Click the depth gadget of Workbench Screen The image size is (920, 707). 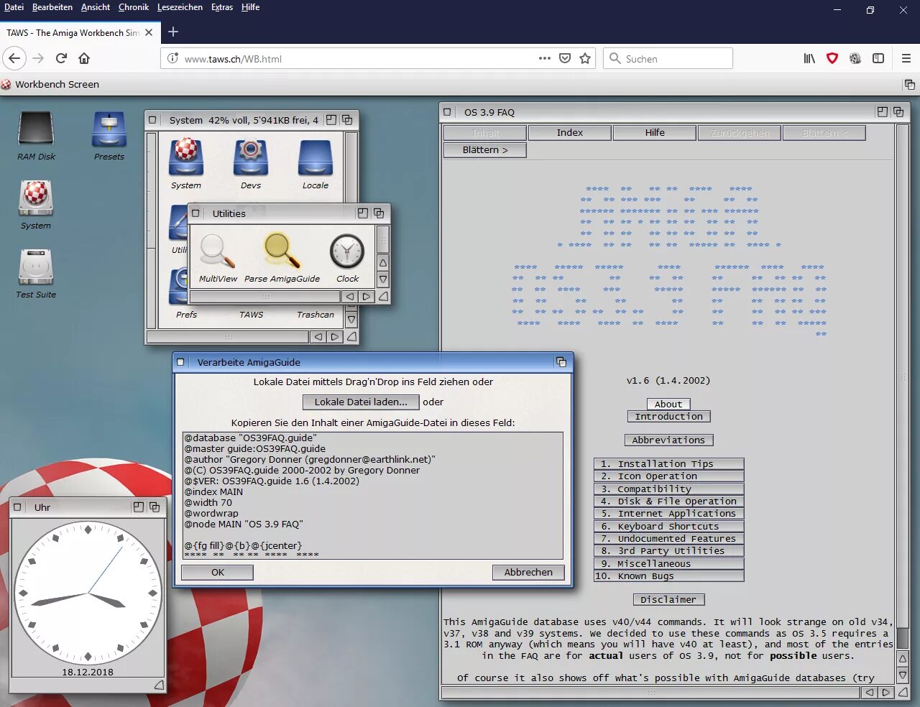(910, 84)
